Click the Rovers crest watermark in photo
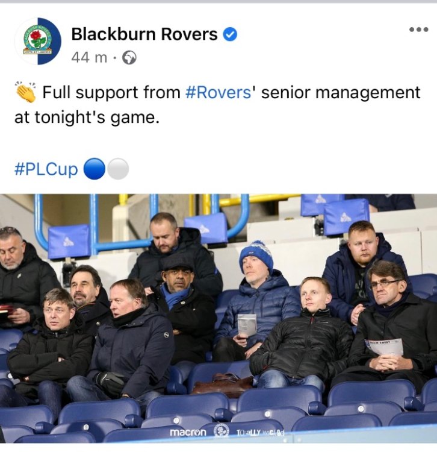This screenshot has height=452, width=437. pos(222,432)
